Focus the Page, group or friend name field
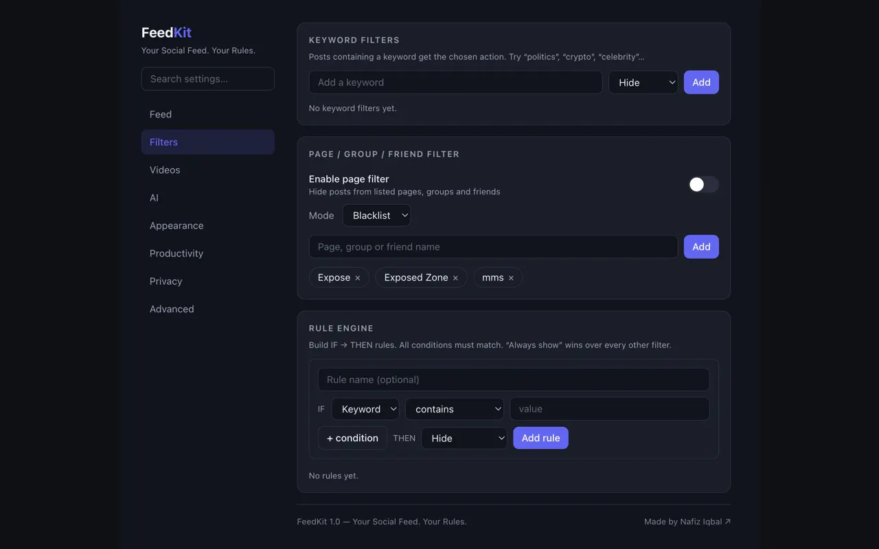The height and width of the screenshot is (549, 879). coord(493,247)
